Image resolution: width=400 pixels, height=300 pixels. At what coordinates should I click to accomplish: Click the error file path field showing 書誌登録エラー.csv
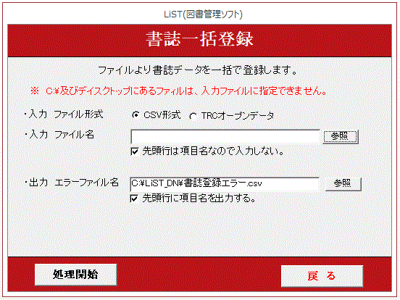(x=225, y=184)
